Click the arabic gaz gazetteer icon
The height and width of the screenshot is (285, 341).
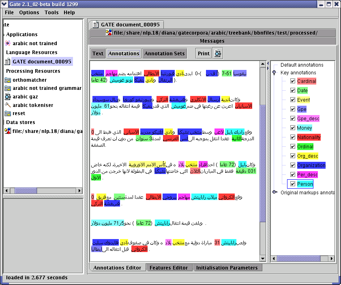pyautogui.click(x=8, y=96)
